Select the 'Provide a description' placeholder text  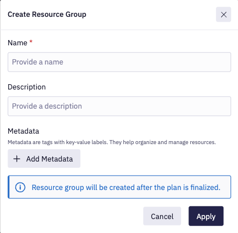47,106
